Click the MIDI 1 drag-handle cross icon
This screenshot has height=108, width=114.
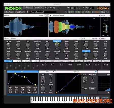pos(32,61)
